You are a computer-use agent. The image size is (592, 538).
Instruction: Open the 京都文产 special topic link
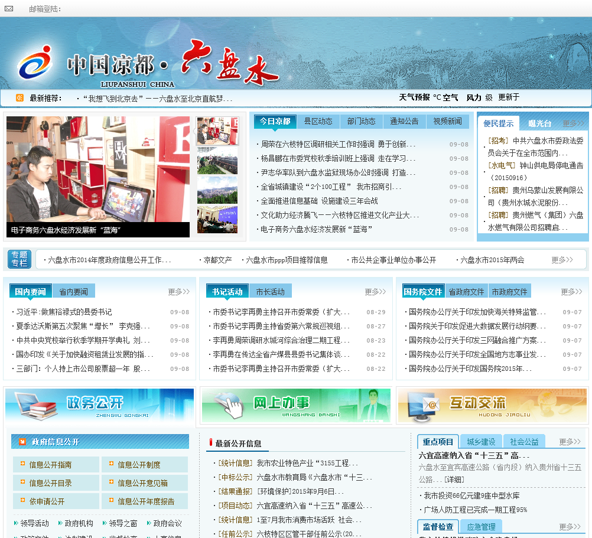(217, 260)
